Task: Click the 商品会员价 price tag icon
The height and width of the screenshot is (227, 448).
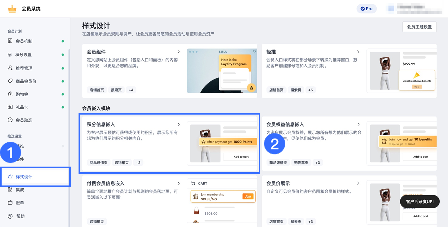Action: 10,81
